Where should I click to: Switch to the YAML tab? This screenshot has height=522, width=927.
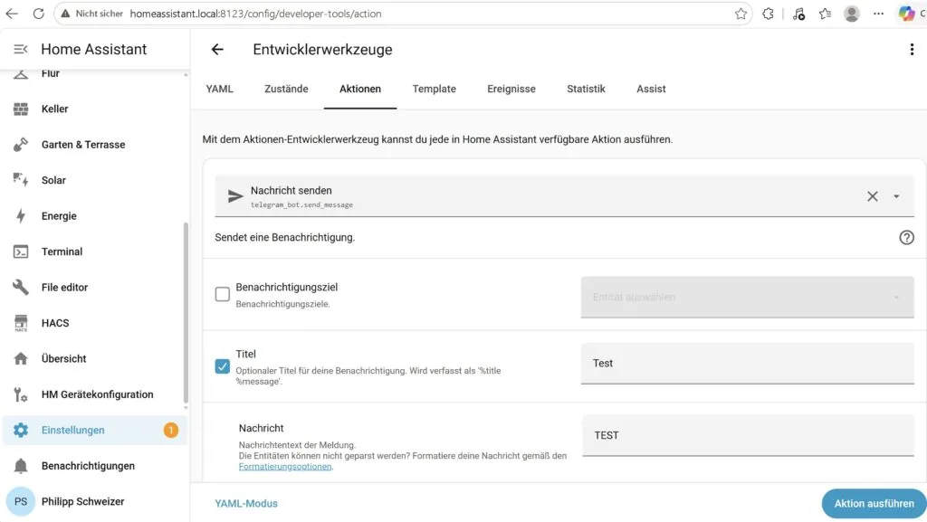(219, 90)
